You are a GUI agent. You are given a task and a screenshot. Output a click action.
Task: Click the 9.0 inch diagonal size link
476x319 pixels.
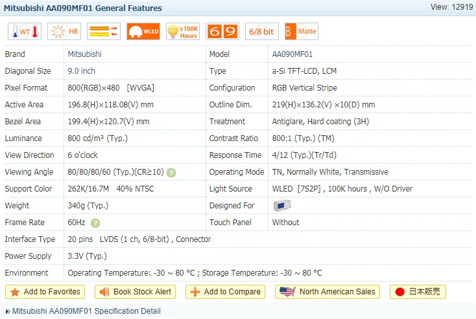pyautogui.click(x=81, y=71)
